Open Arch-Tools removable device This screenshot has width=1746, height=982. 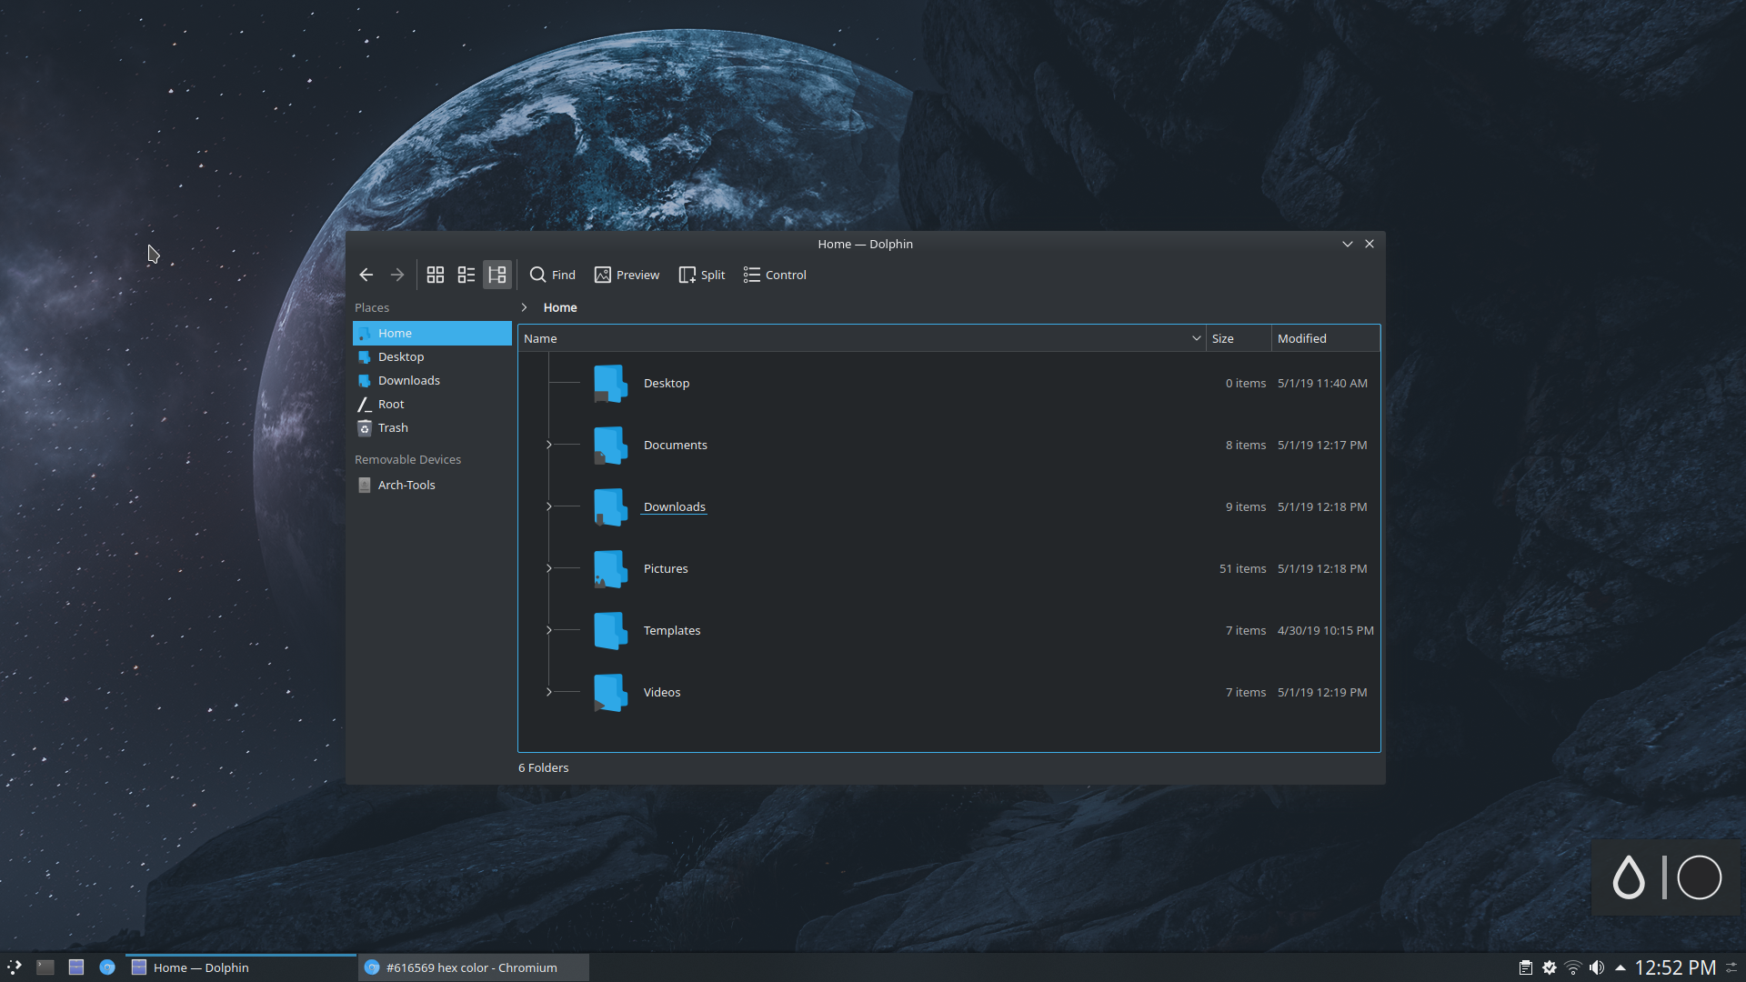[x=432, y=485]
